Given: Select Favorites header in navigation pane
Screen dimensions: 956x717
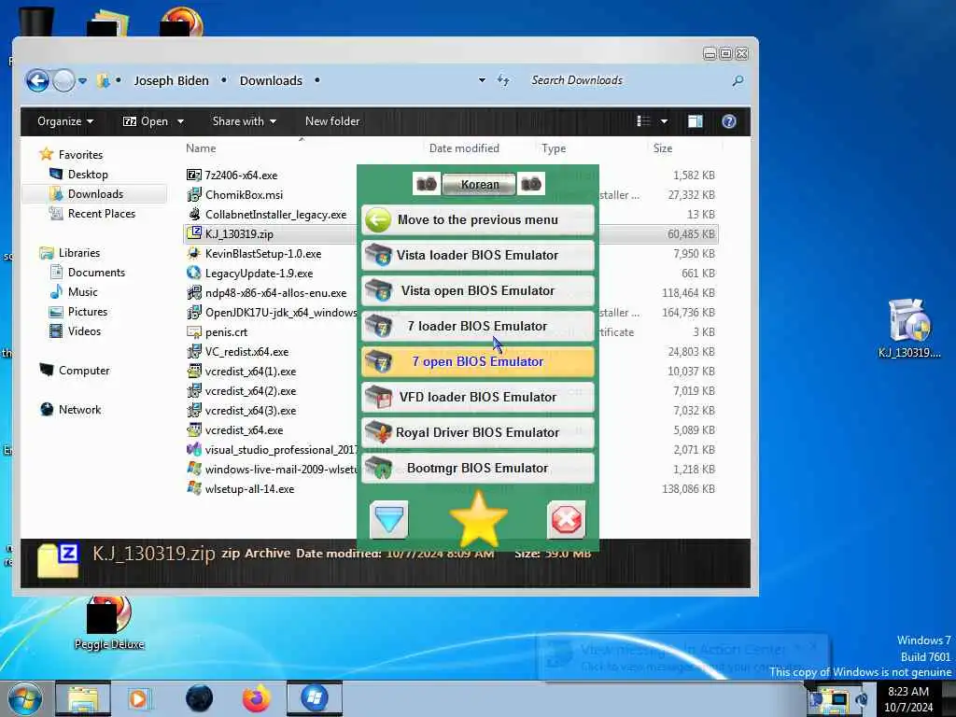Looking at the screenshot, I should pos(80,155).
